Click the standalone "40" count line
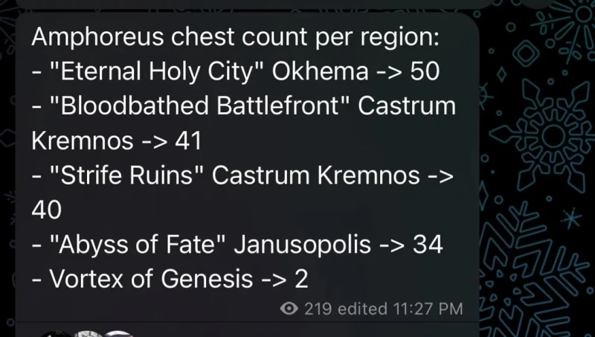Viewport: 595px width, 337px height. point(46,210)
